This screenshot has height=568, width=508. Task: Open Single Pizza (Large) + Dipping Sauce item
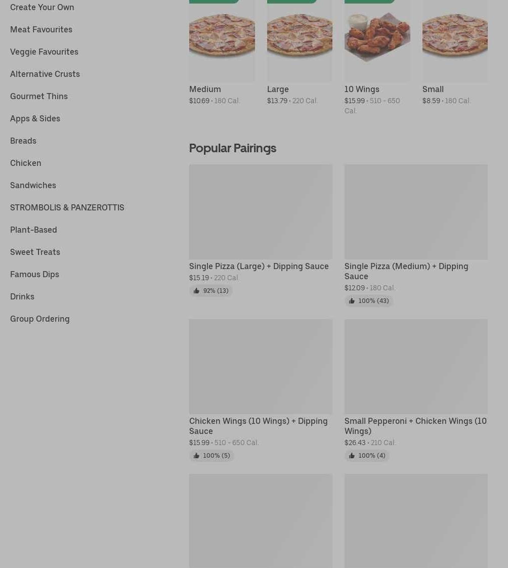[x=259, y=266]
